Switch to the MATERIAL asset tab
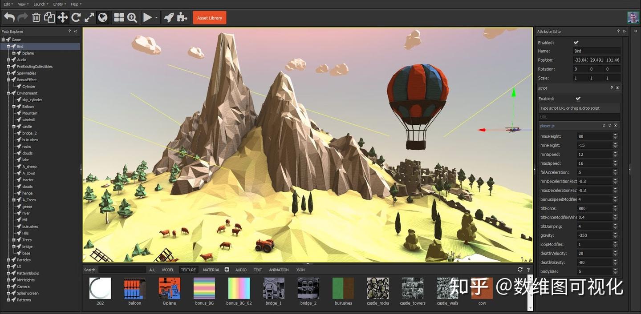The width and height of the screenshot is (641, 314). pos(211,270)
